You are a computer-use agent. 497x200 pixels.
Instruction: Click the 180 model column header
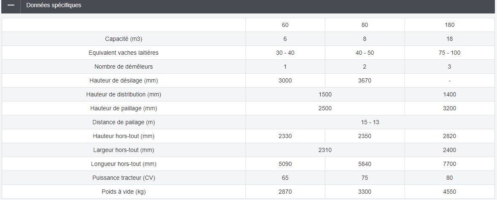[x=449, y=25]
